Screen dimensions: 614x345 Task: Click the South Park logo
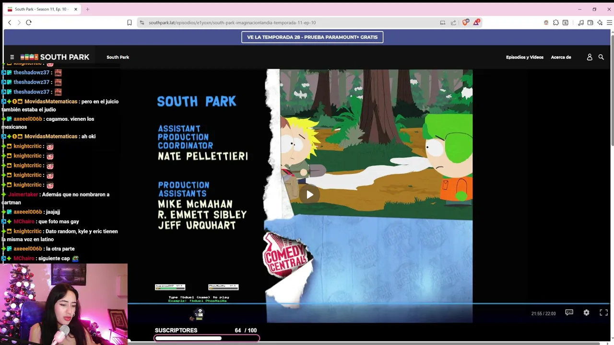point(55,57)
